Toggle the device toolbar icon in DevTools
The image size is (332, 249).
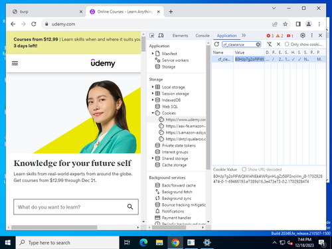point(161,35)
